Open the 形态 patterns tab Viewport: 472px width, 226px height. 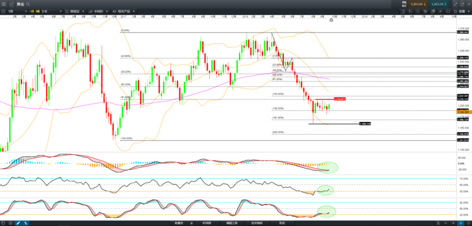click(x=282, y=224)
